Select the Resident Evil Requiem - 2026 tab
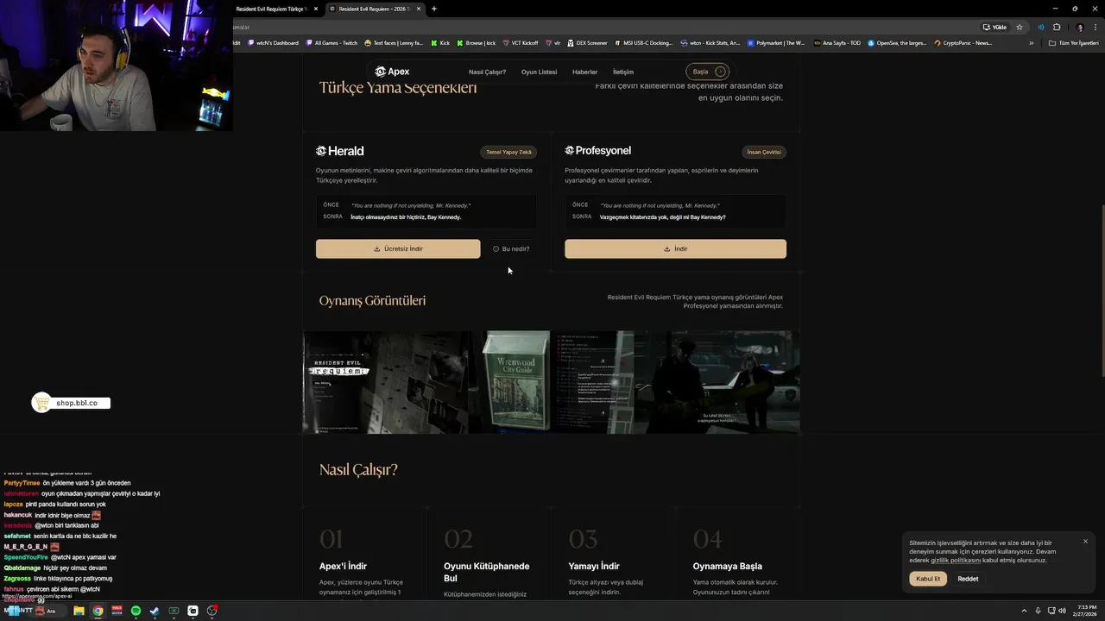The width and height of the screenshot is (1105, 621). [376, 9]
